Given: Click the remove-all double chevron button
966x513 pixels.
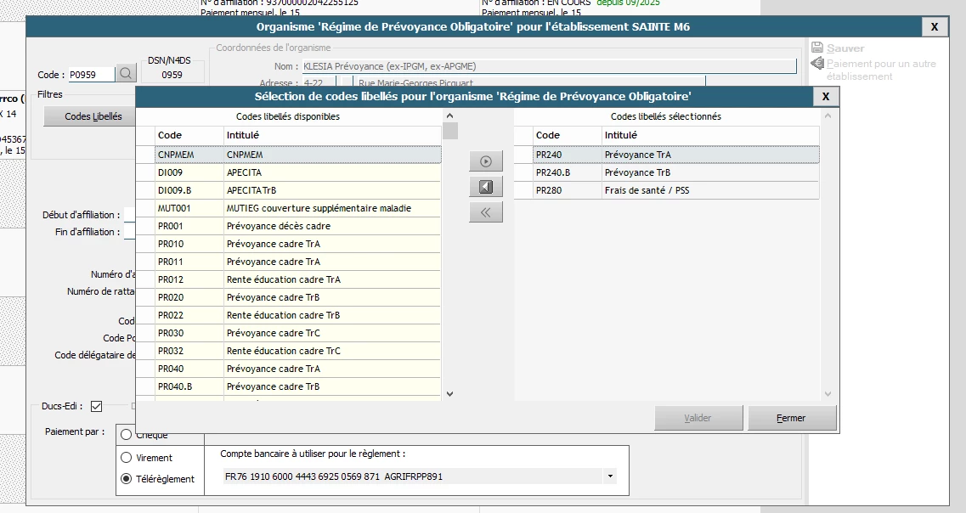Looking at the screenshot, I should (x=486, y=212).
